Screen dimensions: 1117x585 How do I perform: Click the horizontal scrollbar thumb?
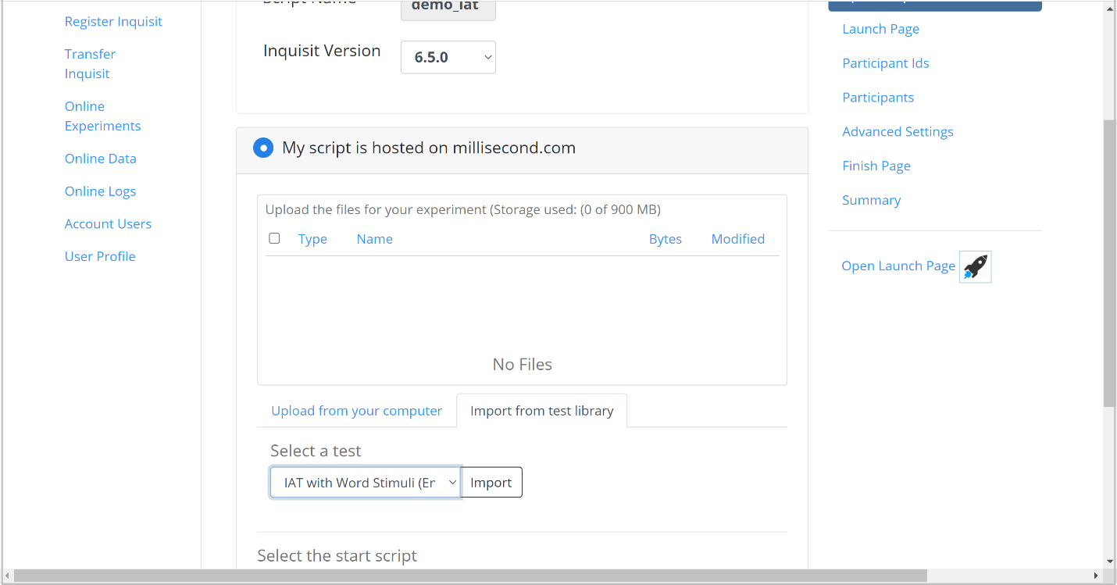tap(470, 576)
